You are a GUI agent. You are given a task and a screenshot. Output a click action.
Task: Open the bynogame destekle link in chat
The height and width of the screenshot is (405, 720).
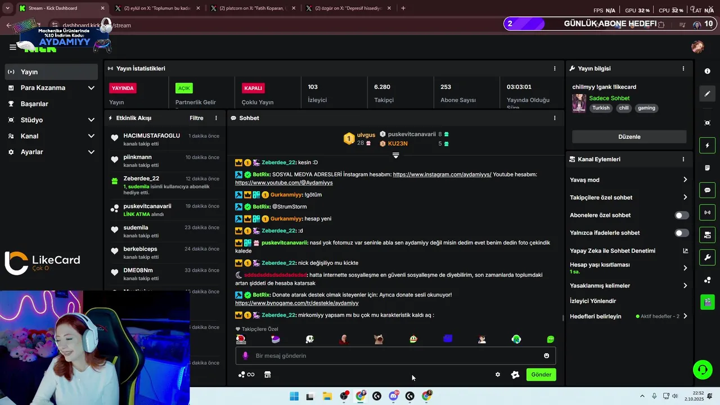296,303
